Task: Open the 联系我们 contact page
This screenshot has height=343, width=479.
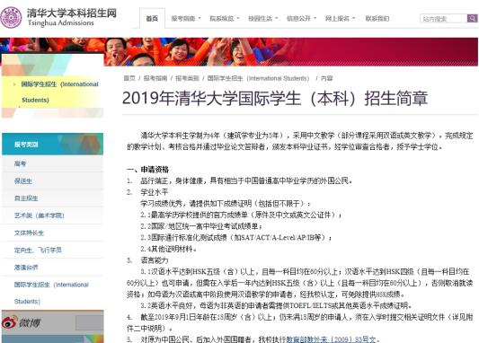Action: click(x=377, y=19)
